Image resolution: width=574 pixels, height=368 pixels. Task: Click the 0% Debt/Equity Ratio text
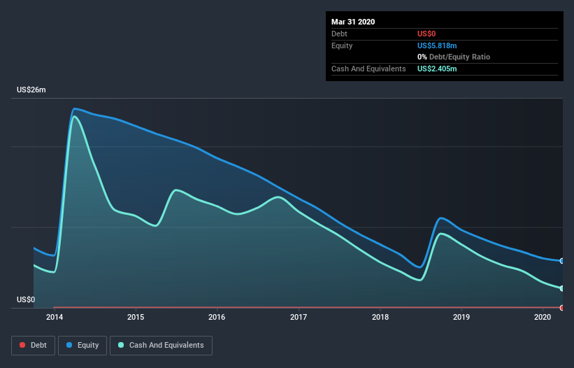tap(454, 57)
